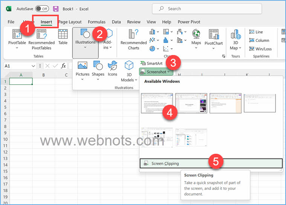Select the bottom-row thumbnail showing folder list
This screenshot has height=205, width=286.
click(x=191, y=138)
